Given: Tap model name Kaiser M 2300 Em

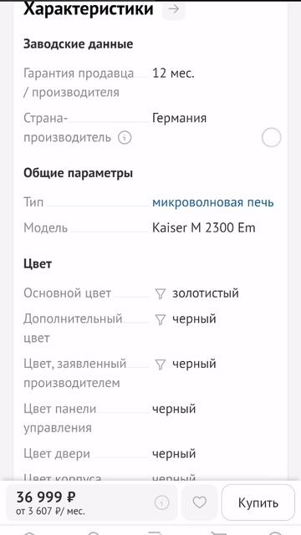Looking at the screenshot, I should (204, 228).
